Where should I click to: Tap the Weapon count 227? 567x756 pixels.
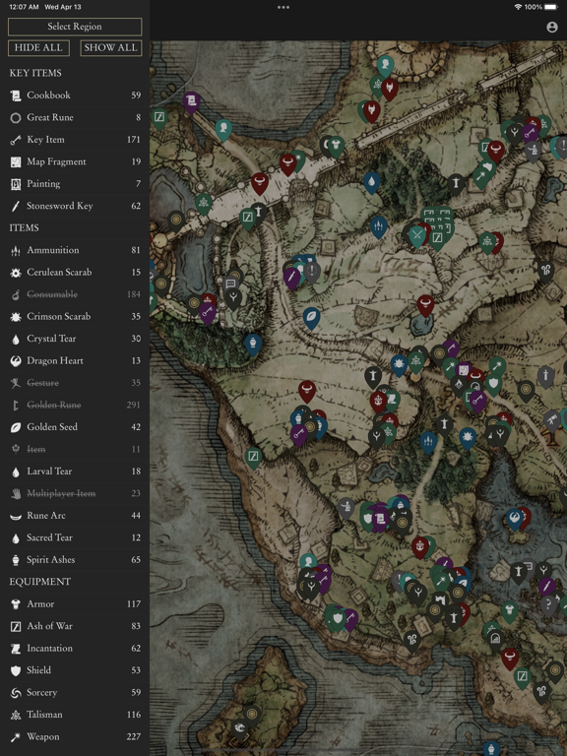(134, 737)
